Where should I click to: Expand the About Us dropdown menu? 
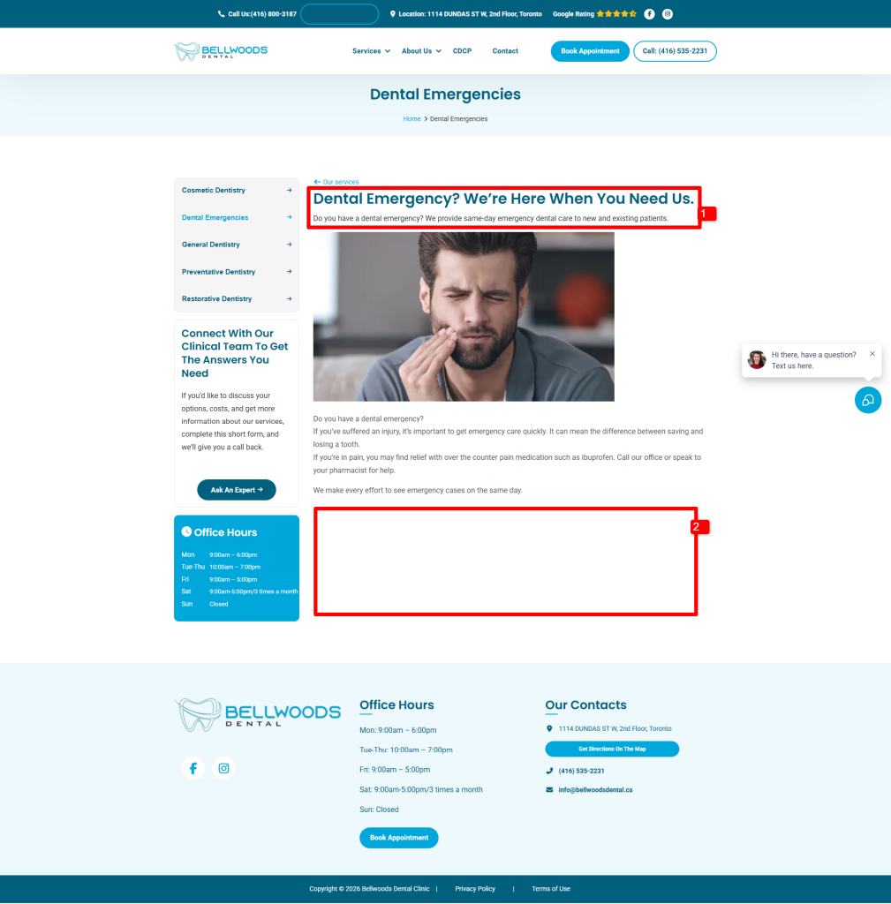coord(420,51)
